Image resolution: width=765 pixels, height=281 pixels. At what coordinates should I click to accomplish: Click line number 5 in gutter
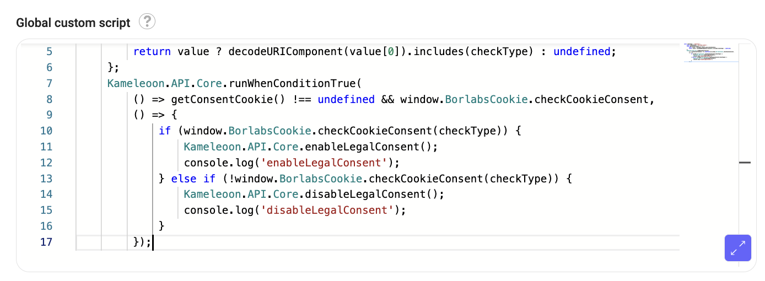click(x=49, y=52)
